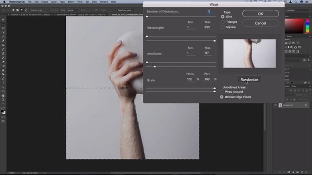Select the Crop tool
The width and height of the screenshot is (312, 175).
pos(3,36)
